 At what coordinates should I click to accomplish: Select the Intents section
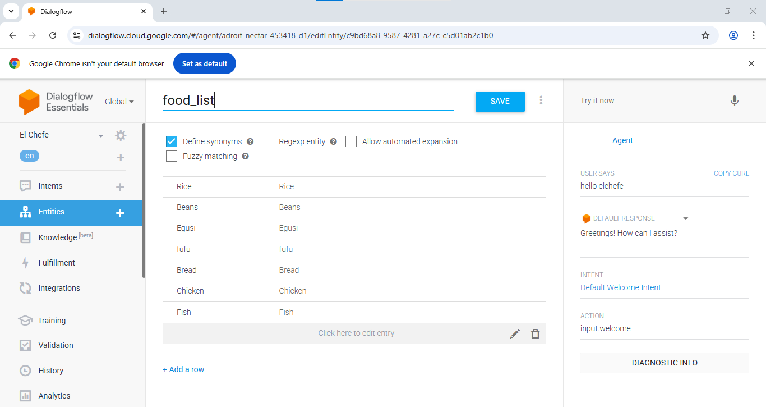click(50, 185)
